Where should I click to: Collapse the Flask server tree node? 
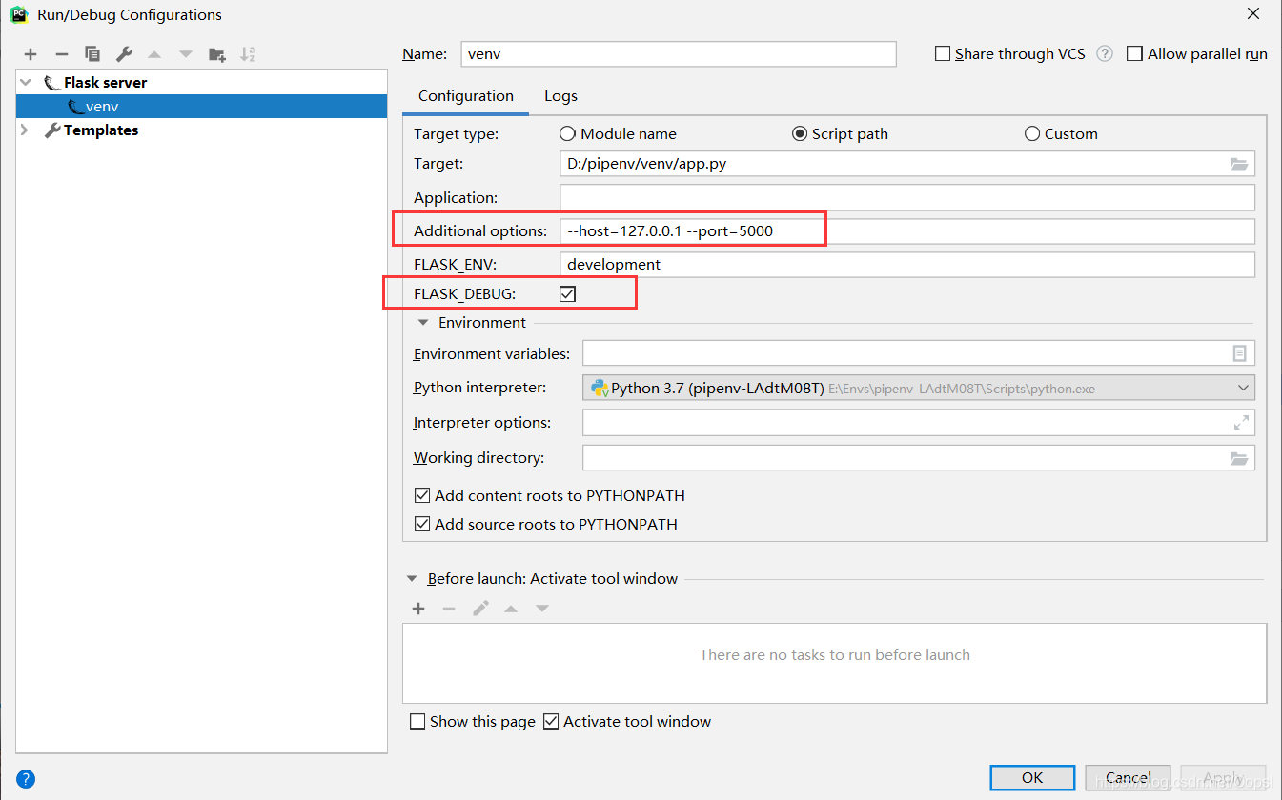click(x=26, y=83)
